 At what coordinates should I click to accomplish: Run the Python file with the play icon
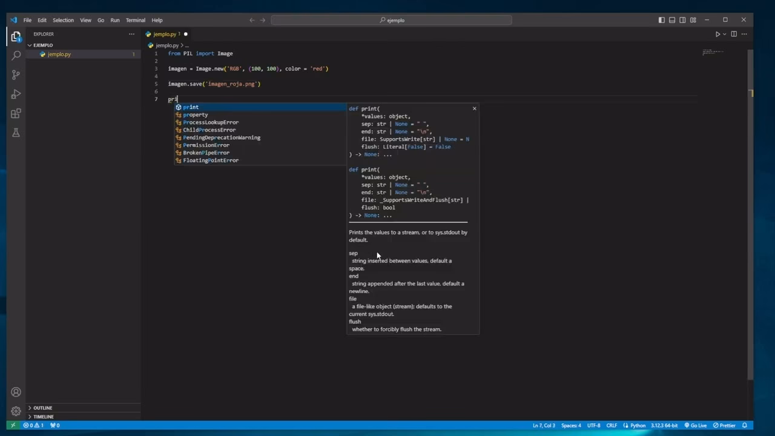point(717,34)
